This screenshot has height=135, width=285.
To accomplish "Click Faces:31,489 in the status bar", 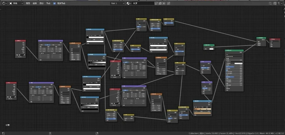I will [226, 133].
